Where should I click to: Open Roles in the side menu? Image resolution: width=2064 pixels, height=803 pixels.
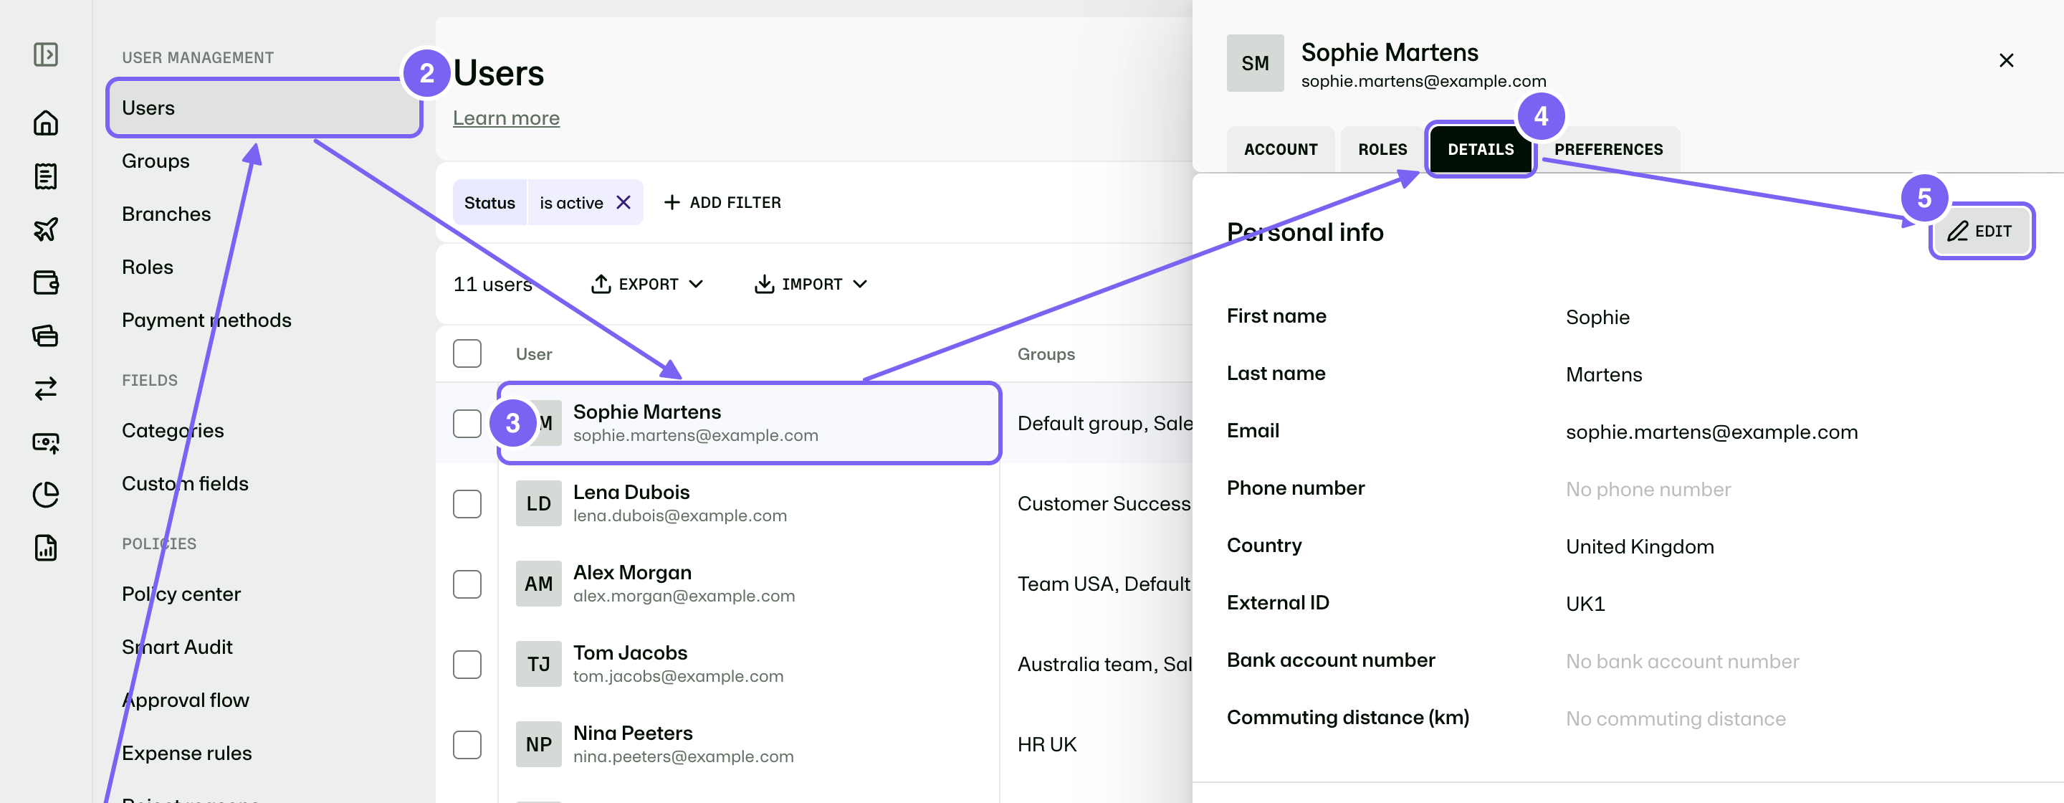(148, 267)
